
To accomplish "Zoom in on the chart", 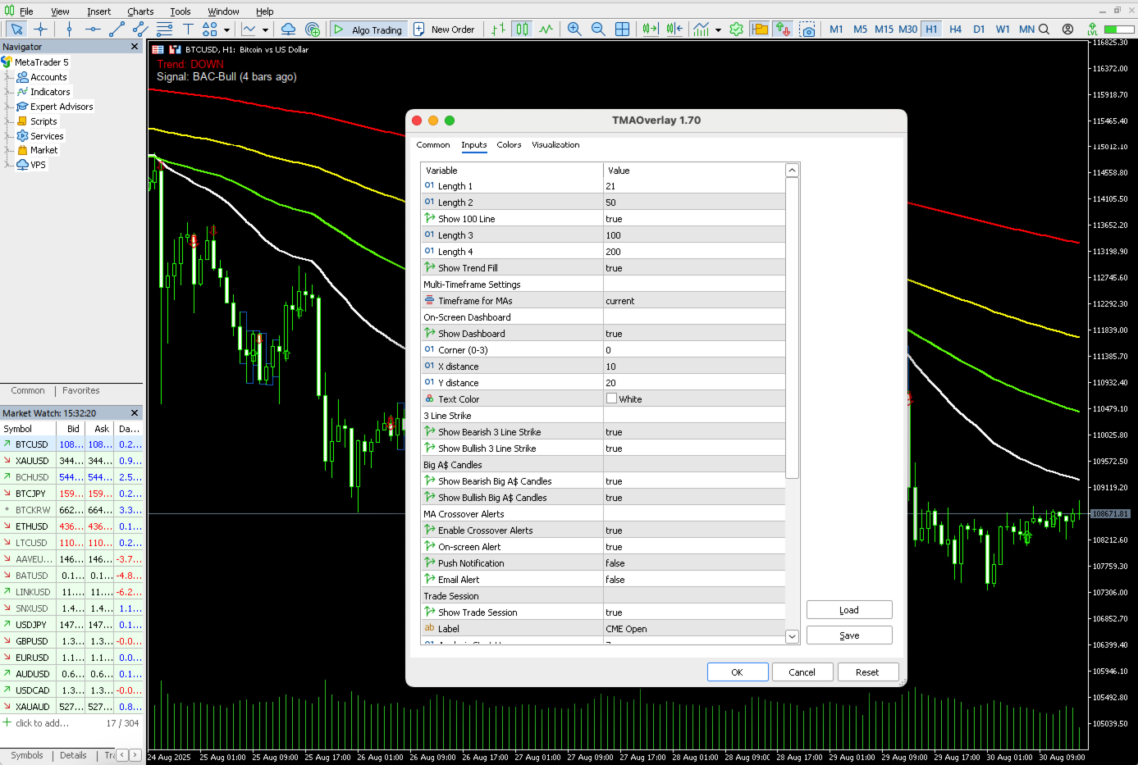I will click(x=574, y=30).
